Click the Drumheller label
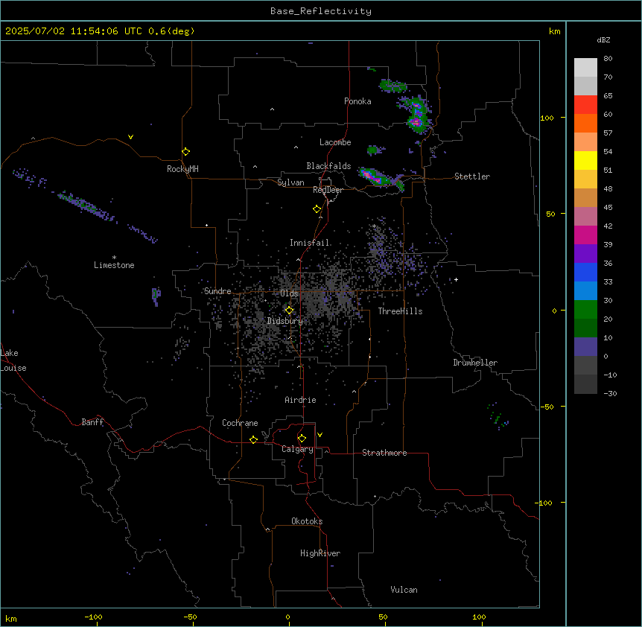This screenshot has width=642, height=627. tap(475, 363)
